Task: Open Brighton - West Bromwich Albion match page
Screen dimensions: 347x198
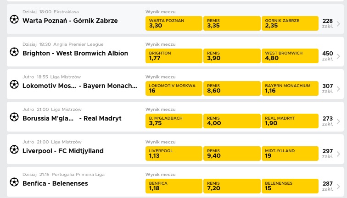Action: pyautogui.click(x=75, y=53)
